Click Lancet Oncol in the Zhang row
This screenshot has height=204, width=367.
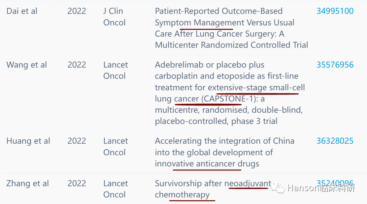(116, 189)
